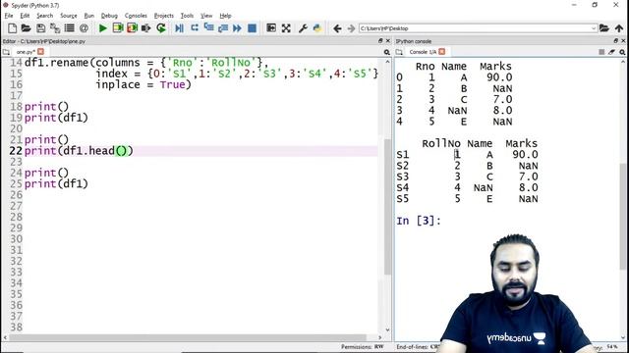This screenshot has width=629, height=353.
Task: Close the Editor pane
Action: pos(388,41)
